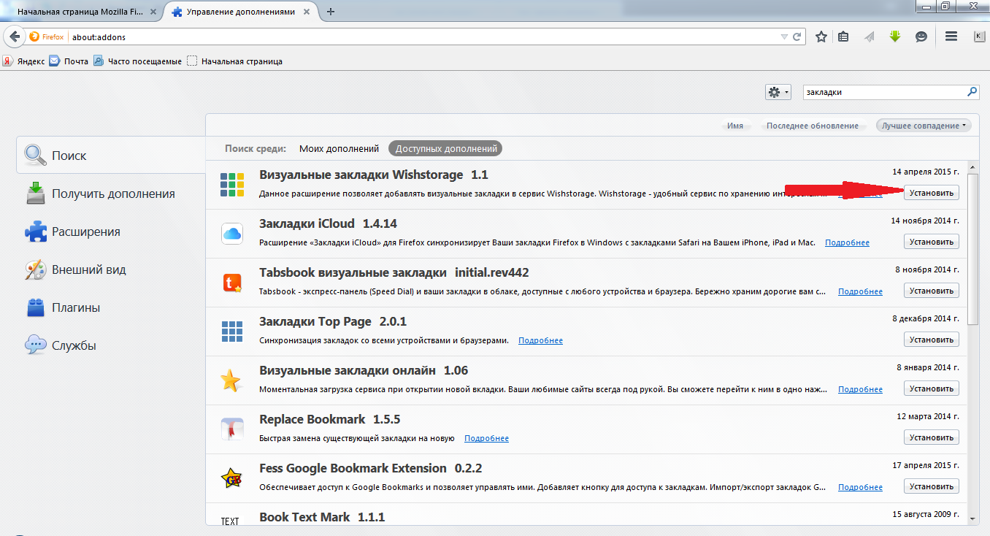Open the Расширения category
Image resolution: width=990 pixels, height=536 pixels.
(111, 231)
